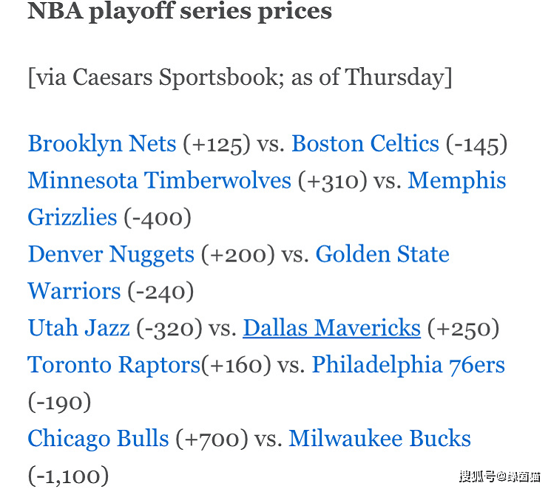Visit the Denver Nuggets link

111,255
